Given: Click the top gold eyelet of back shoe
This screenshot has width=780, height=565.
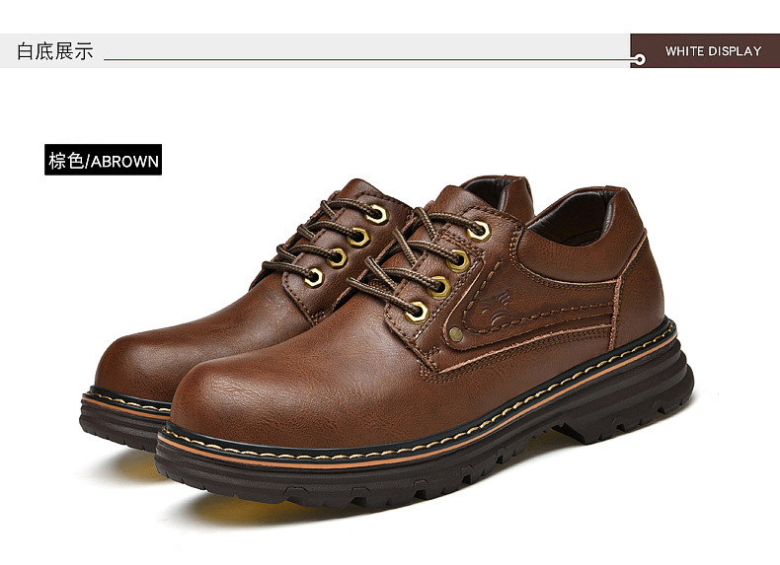Looking at the screenshot, I should click(377, 214).
